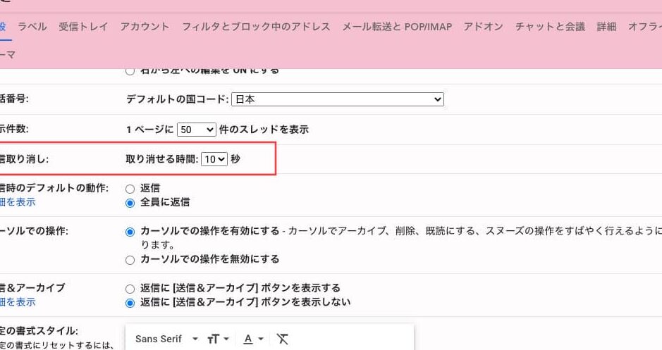This screenshot has height=350, width=662.
Task: Open the 受信トレイ settings tab
Action: point(83,27)
